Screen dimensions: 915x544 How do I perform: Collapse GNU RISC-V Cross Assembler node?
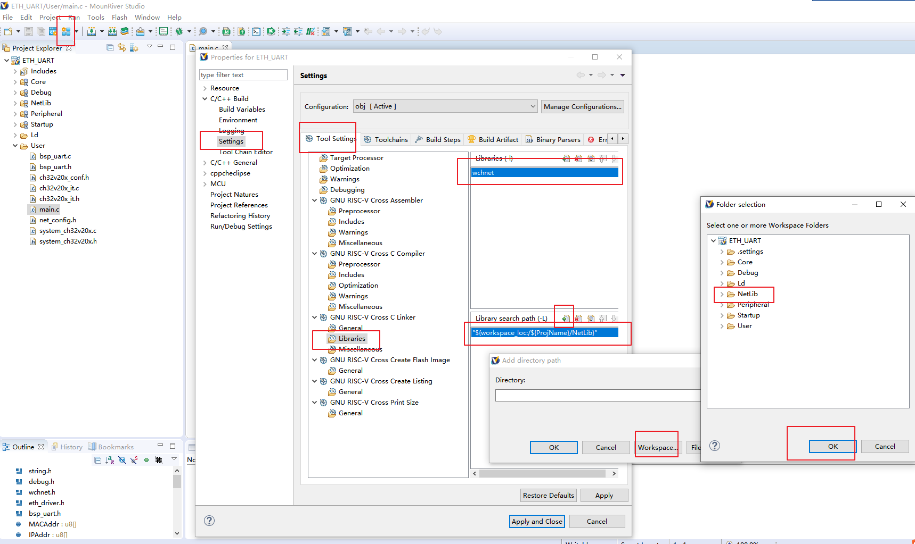pyautogui.click(x=315, y=200)
